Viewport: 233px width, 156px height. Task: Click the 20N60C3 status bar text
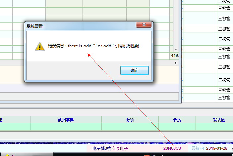pyautogui.click(x=172, y=148)
